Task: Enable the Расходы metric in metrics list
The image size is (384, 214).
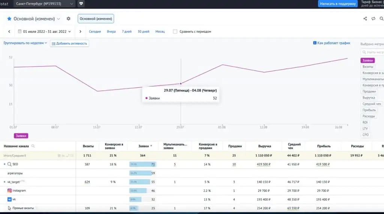Action: [369, 116]
